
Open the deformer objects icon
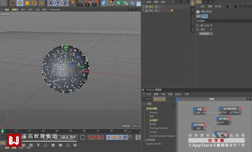click(132, 3)
